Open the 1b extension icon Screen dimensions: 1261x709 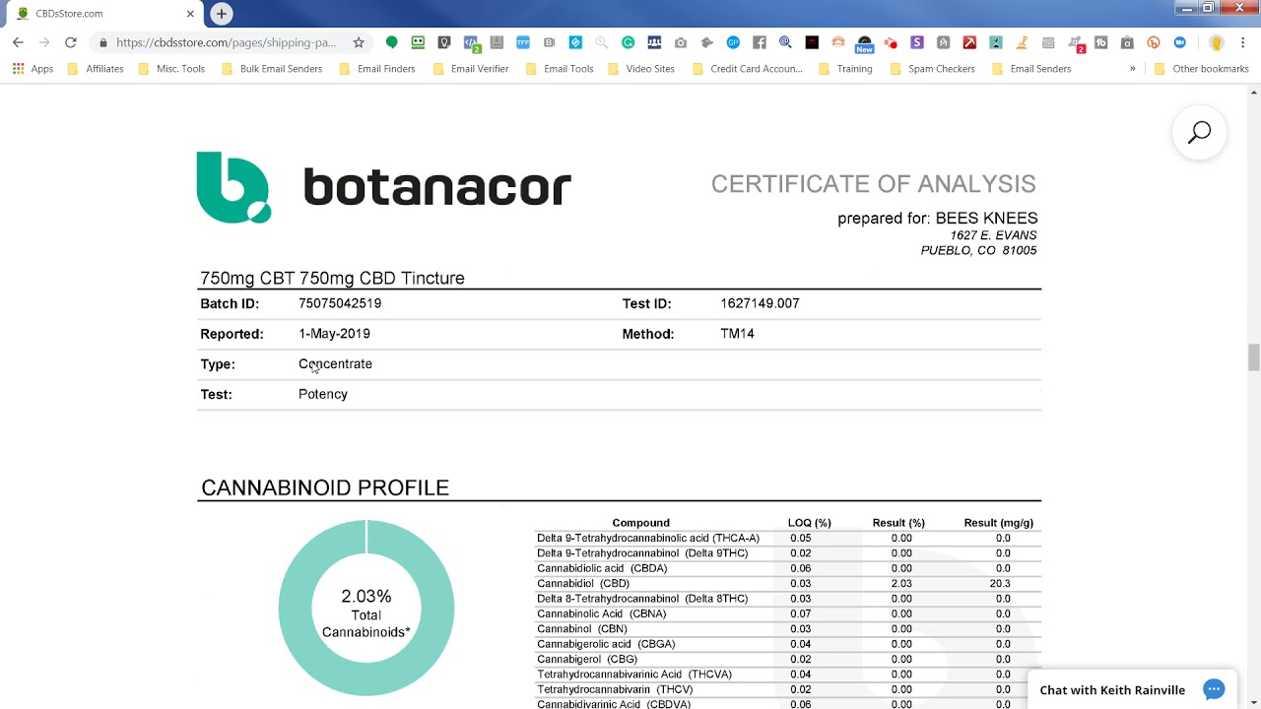point(1101,42)
